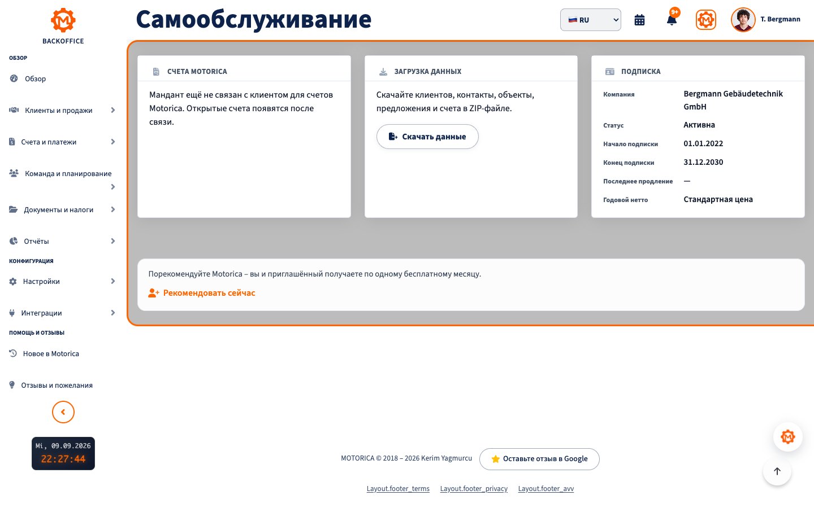Screen dimensions: 814x508
Task: Click Оставьте отзыв в Google button
Action: coord(539,459)
